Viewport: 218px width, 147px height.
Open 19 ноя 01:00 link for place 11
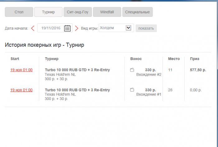[21, 70]
